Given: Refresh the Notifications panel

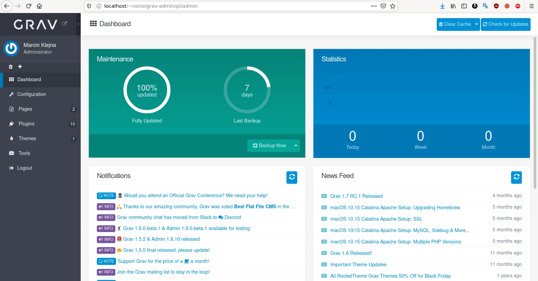Looking at the screenshot, I should pyautogui.click(x=292, y=177).
